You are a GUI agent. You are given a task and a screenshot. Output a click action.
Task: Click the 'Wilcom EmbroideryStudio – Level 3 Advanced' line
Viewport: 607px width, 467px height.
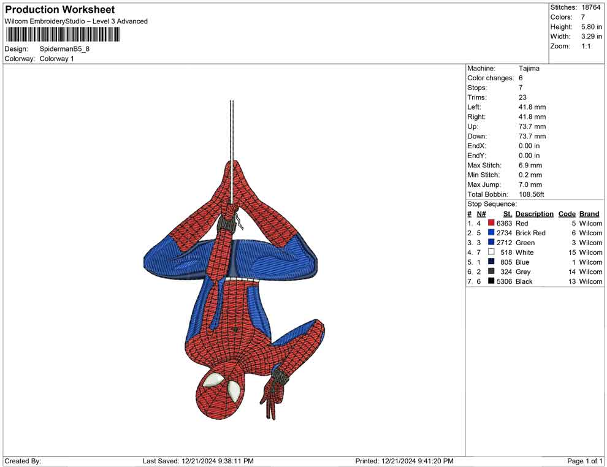click(x=76, y=21)
